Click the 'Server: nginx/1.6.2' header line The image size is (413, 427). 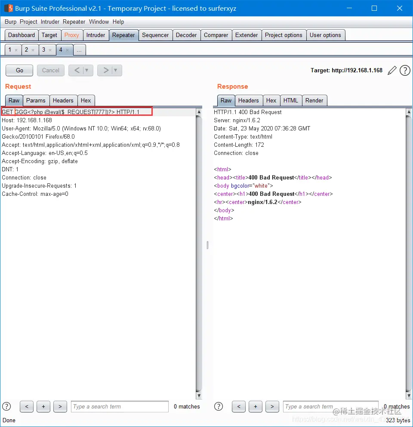click(237, 121)
